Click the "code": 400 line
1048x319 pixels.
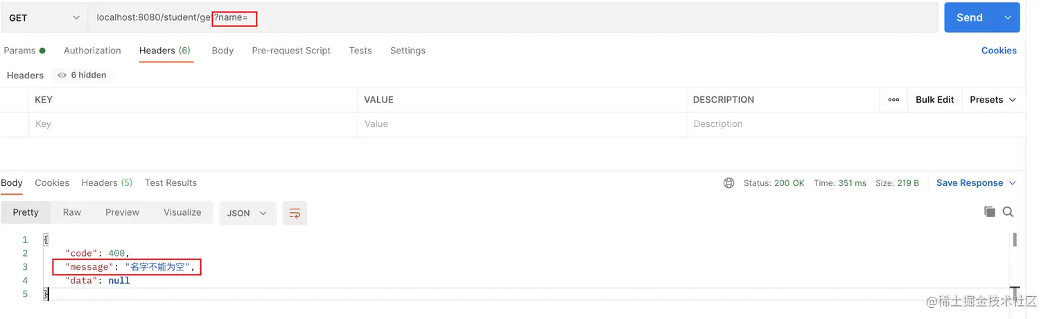pyautogui.click(x=98, y=253)
